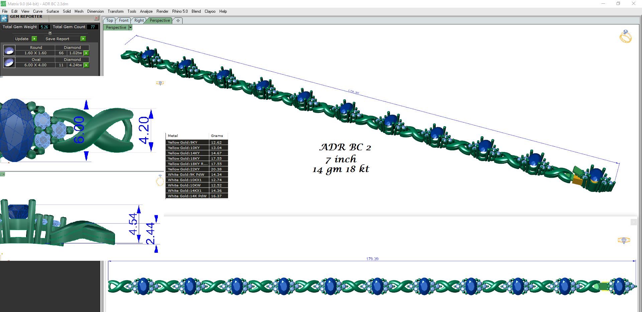Close the Gem Reporter panel

coord(96,18)
